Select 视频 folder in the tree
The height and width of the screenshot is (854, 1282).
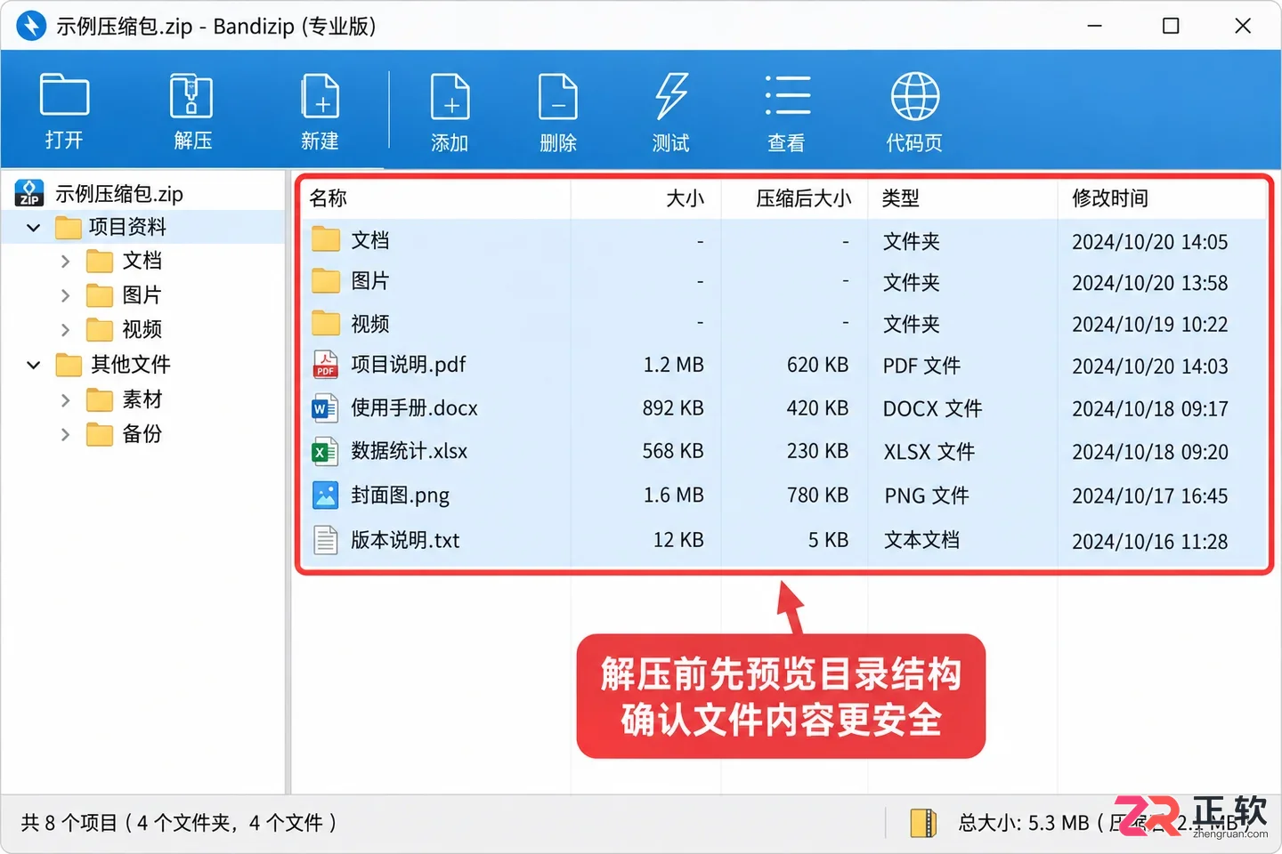pos(142,329)
